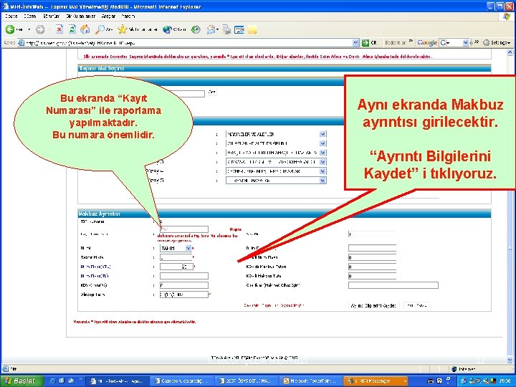The height and width of the screenshot is (387, 516).
Task: Click page scrollbar up arrow
Action: click(510, 52)
